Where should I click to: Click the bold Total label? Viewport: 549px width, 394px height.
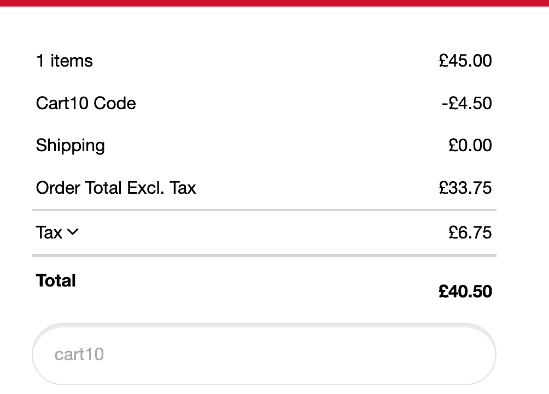pos(56,280)
